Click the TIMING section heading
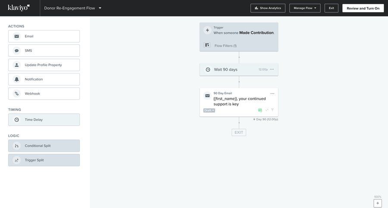This screenshot has height=208, width=388. 15,110
